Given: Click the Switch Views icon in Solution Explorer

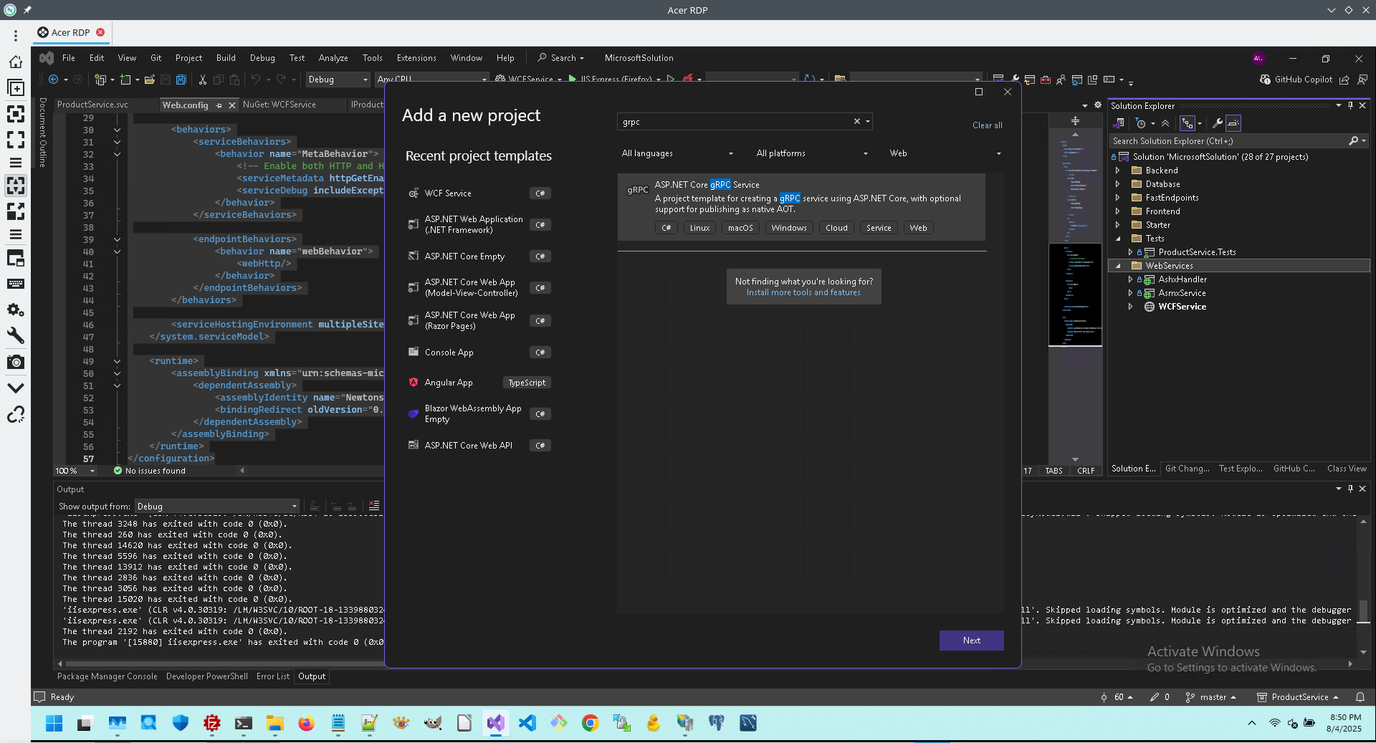Looking at the screenshot, I should [1118, 123].
